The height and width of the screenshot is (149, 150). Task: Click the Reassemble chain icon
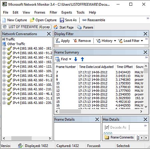coord(84,20)
